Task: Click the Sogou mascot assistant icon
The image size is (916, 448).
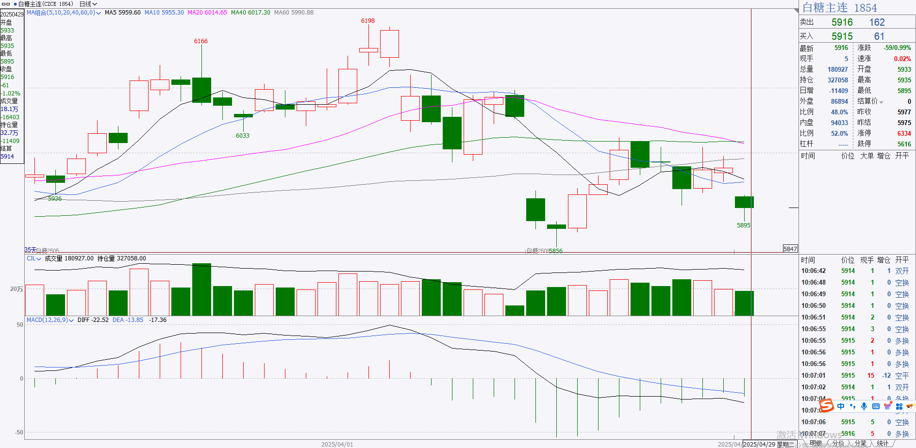Action: (x=910, y=406)
